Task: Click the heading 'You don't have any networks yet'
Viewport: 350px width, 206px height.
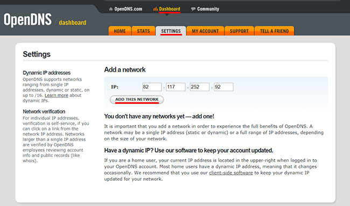Action: (x=159, y=116)
